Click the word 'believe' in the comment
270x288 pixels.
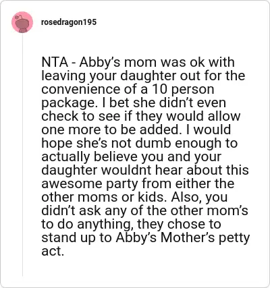tap(116, 156)
